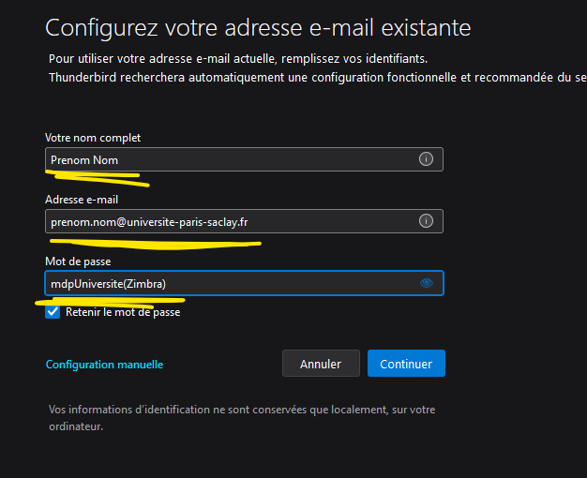The height and width of the screenshot is (478, 587).
Task: Click the 'Votre nom complet' field label
Action: (x=93, y=138)
